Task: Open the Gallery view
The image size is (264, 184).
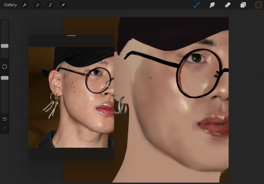Action: (10, 5)
